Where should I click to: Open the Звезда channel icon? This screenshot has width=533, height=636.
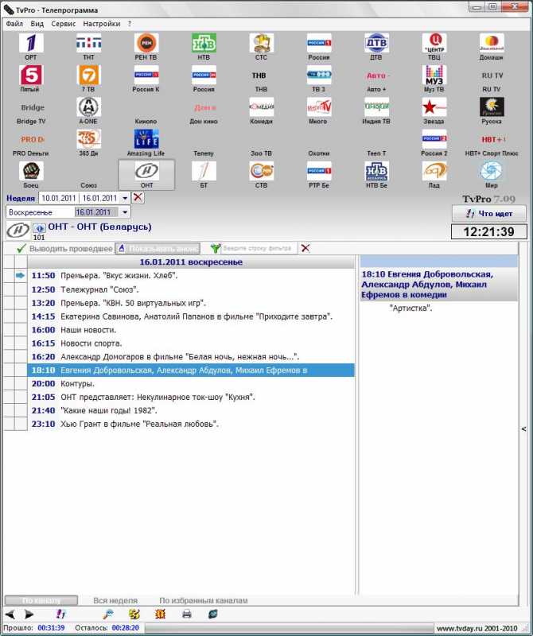pos(434,107)
